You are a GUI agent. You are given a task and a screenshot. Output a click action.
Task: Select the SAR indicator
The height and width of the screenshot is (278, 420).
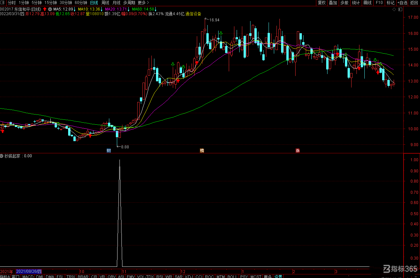click(179, 276)
